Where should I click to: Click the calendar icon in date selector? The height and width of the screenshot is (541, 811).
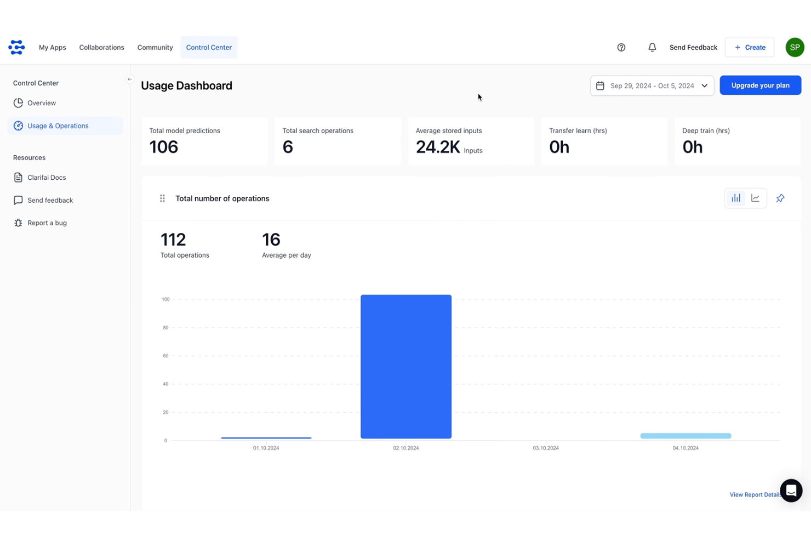pos(601,86)
